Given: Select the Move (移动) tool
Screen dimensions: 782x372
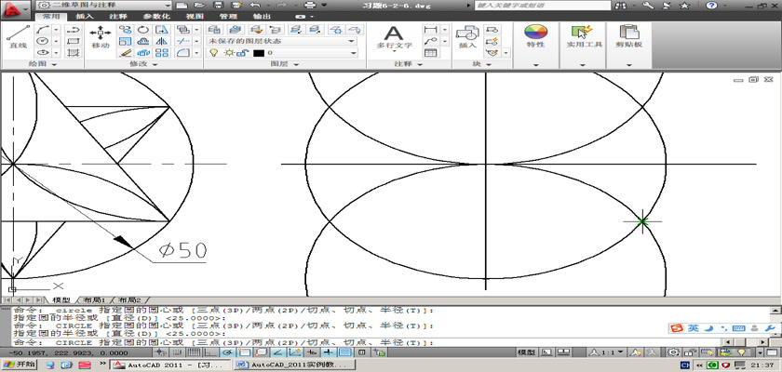Looking at the screenshot, I should [x=101, y=37].
